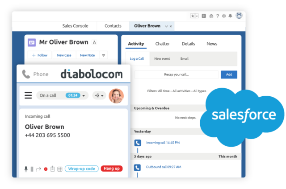Open the dial pad grid icon
The image size is (286, 189).
click(60, 169)
